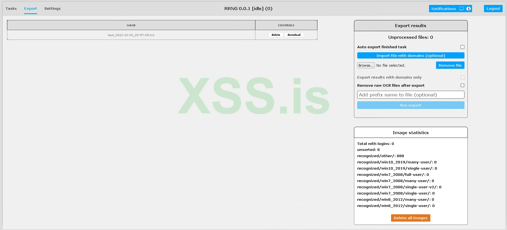Image resolution: width=507 pixels, height=230 pixels.
Task: Click the notifications speech bubble icon
Action: pyautogui.click(x=462, y=9)
